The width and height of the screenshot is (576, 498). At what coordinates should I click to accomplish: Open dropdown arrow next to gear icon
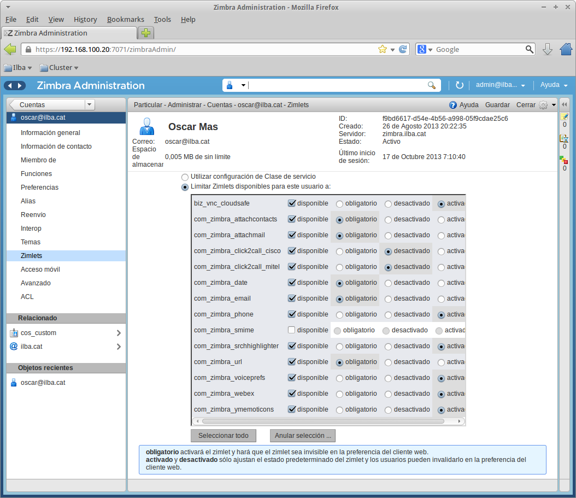(x=554, y=105)
